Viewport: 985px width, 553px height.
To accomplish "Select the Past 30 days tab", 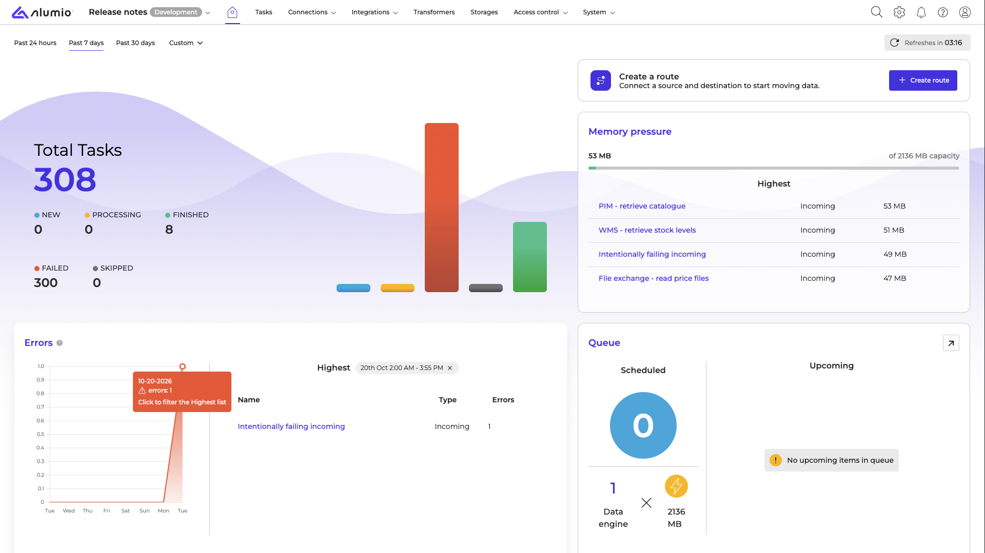I will [x=135, y=43].
